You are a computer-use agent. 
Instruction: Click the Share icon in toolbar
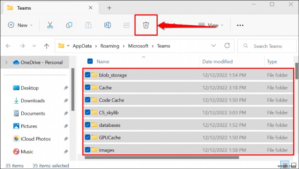tap(127, 25)
